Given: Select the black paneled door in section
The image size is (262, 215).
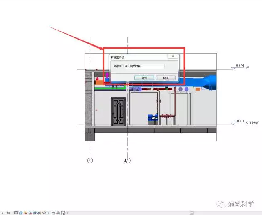Looking at the screenshot, I should (118, 111).
